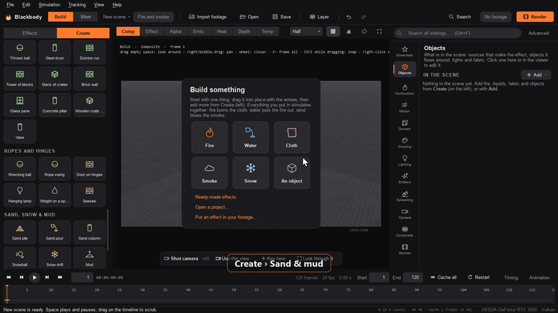The image size is (558, 313).
Task: Open the Motion settings section
Action: [405, 107]
